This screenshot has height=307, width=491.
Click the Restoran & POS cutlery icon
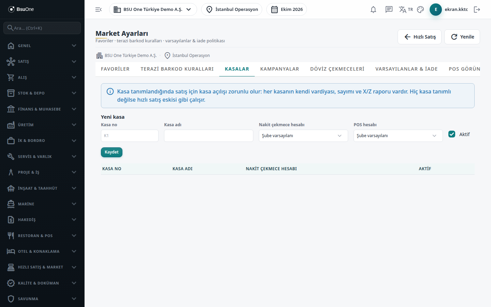pyautogui.click(x=11, y=236)
